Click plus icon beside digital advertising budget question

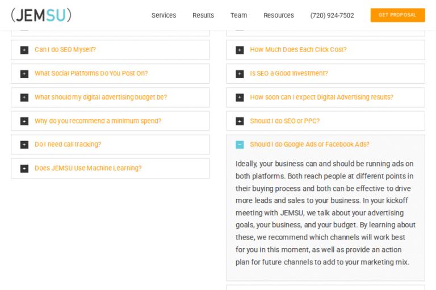coord(24,97)
